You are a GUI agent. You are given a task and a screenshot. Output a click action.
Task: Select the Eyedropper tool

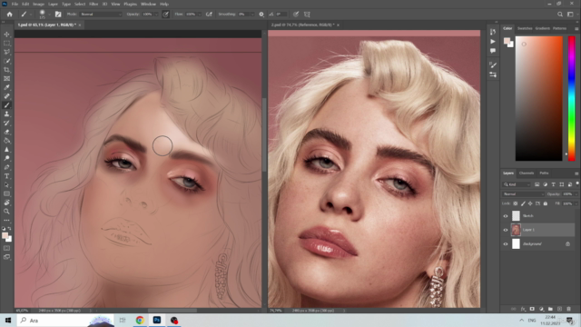(6, 87)
